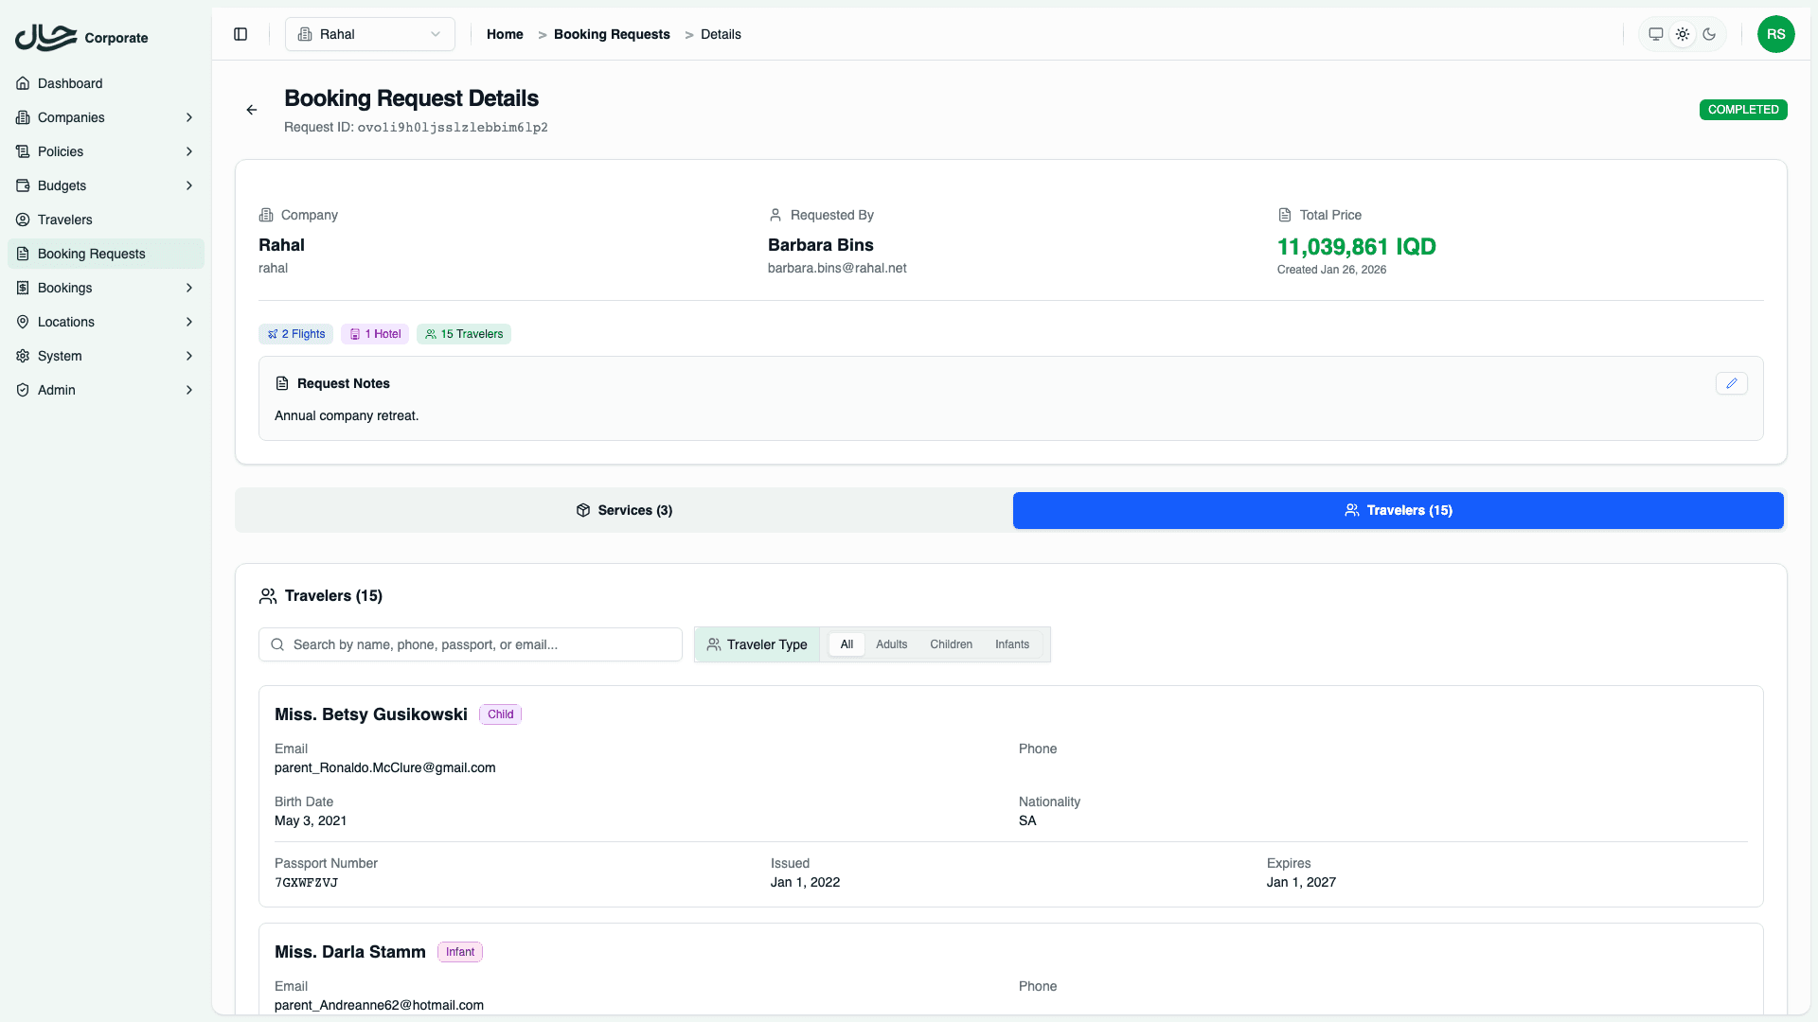Edit request notes with pencil icon
The width and height of the screenshot is (1818, 1022).
click(1731, 383)
